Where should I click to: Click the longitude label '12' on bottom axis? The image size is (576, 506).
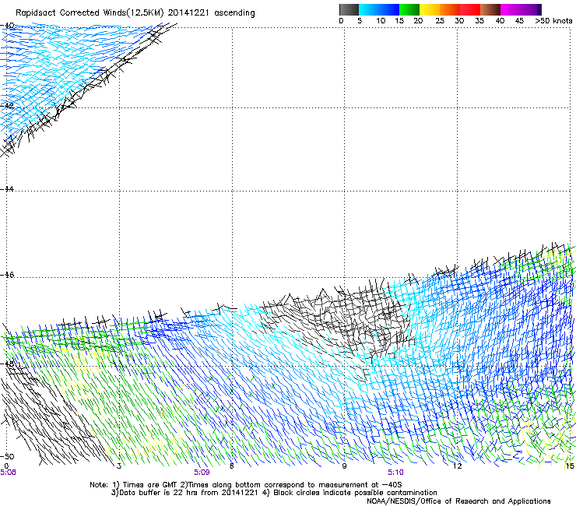click(x=458, y=466)
